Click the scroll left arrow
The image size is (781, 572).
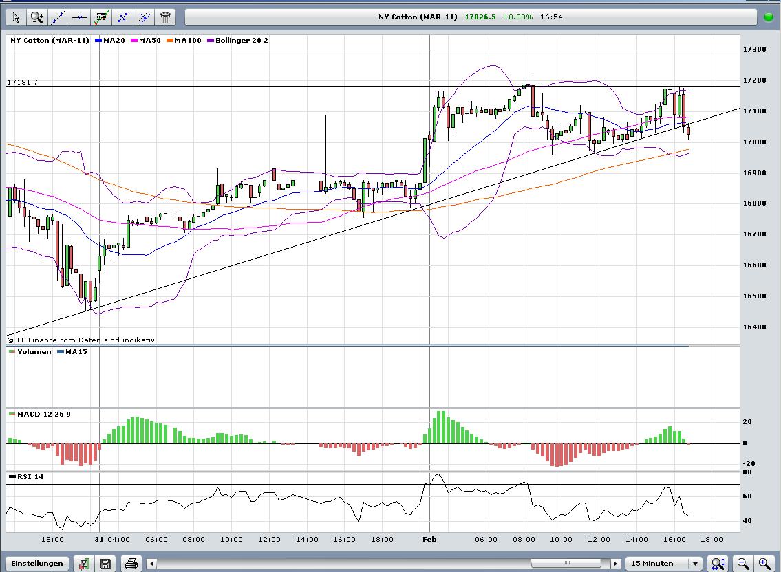point(151,564)
